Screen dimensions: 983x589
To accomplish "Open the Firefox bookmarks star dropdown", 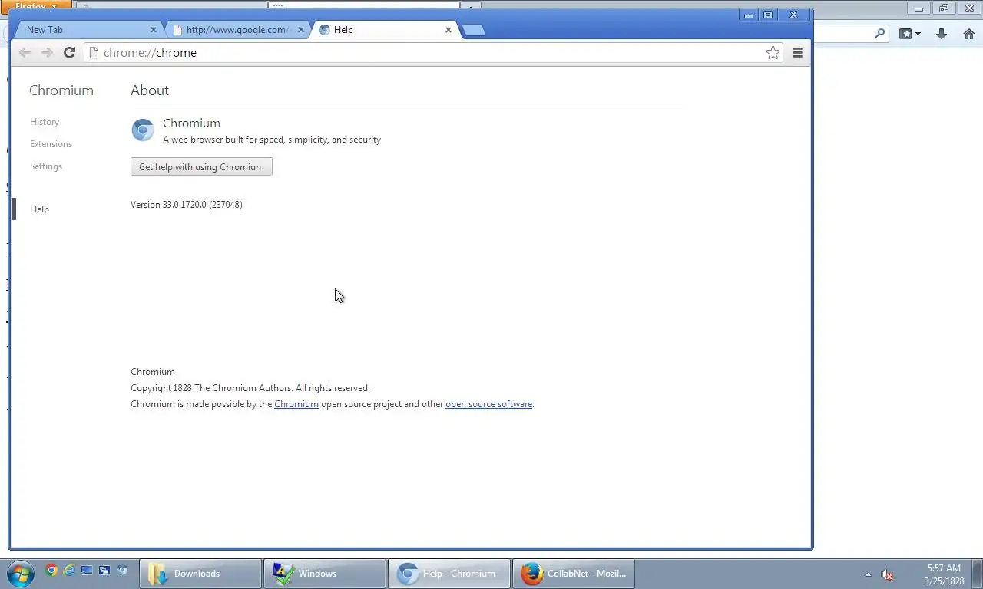I will point(910,34).
